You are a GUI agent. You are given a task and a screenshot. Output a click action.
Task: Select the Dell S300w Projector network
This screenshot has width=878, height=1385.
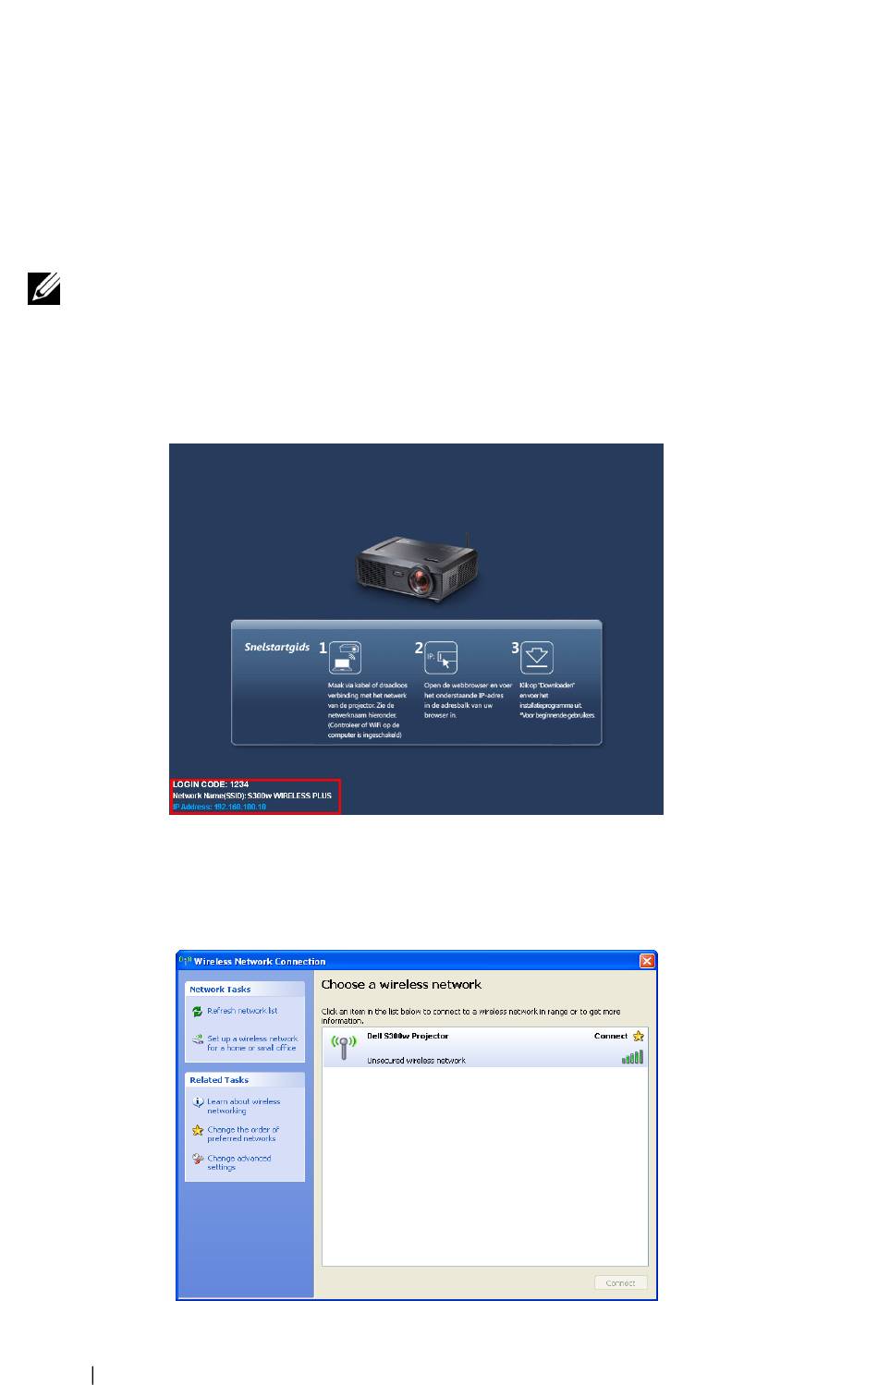(x=484, y=1048)
